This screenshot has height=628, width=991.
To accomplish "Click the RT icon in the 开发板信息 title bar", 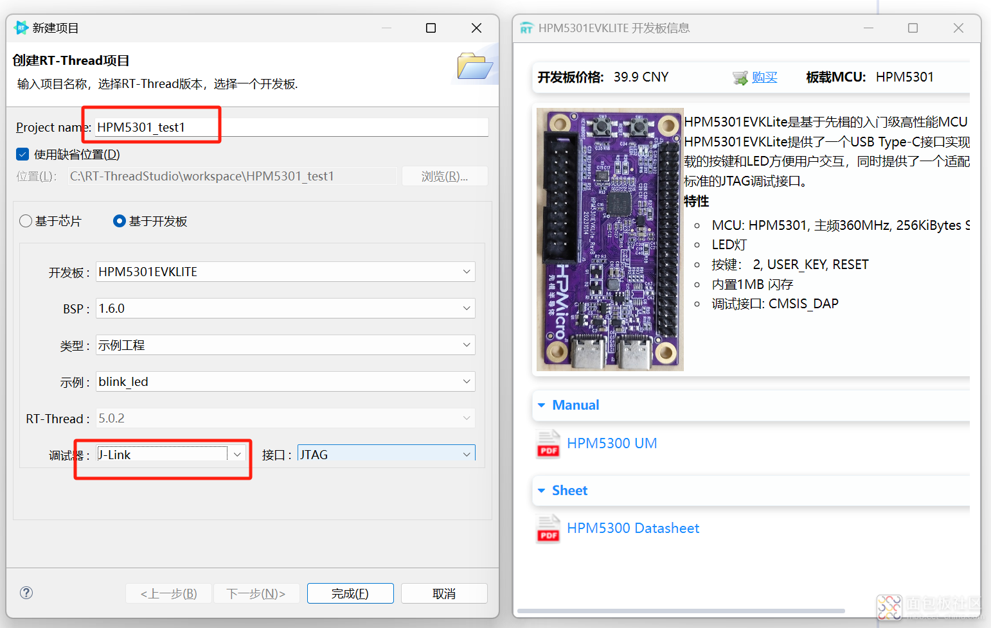I will coord(526,28).
